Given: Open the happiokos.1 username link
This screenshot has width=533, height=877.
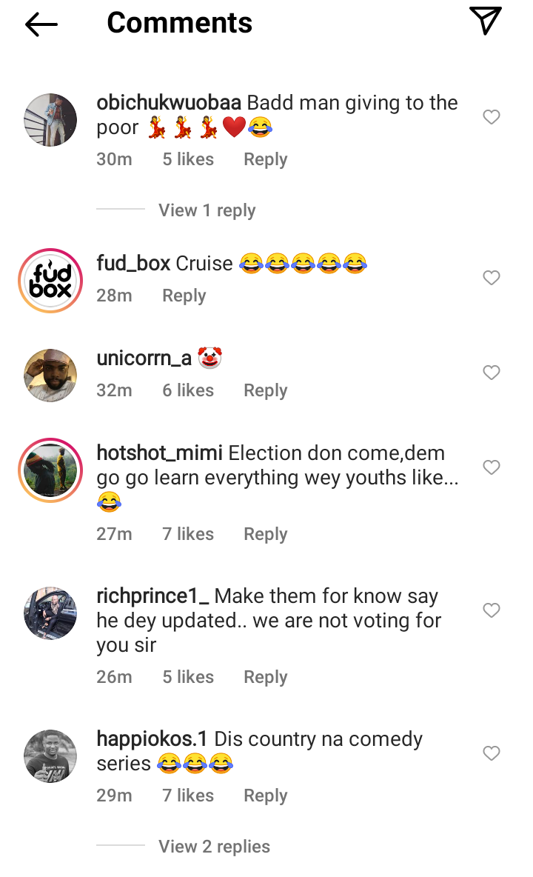Looking at the screenshot, I should click(x=152, y=739).
